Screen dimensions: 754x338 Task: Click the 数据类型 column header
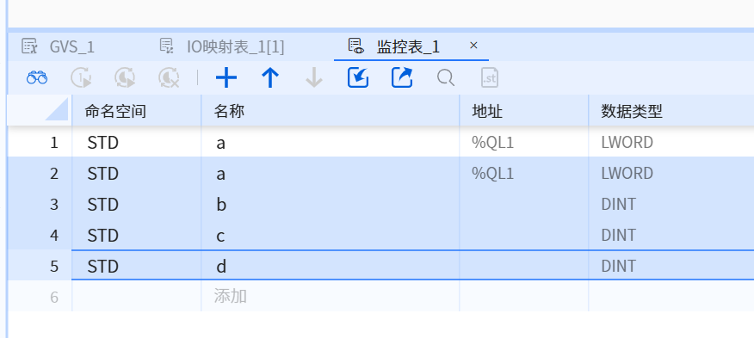coord(671,111)
